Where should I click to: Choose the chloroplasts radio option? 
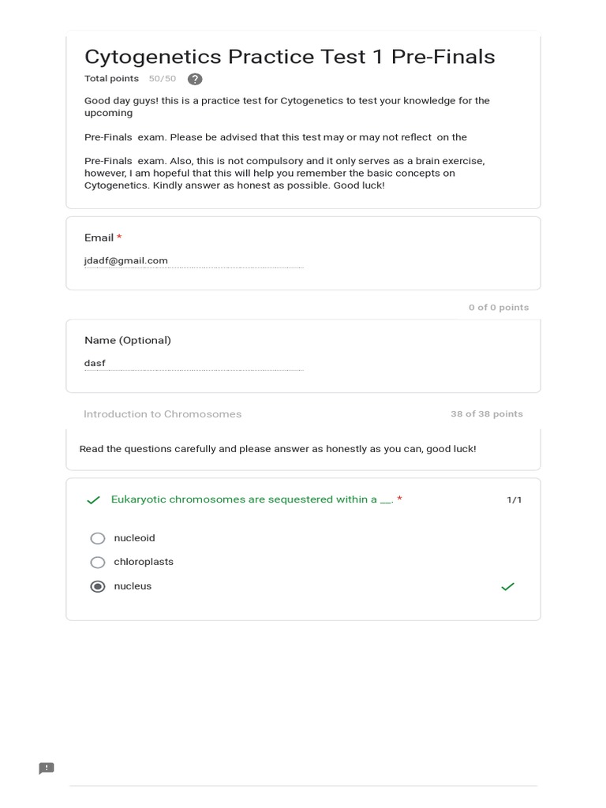(x=98, y=563)
